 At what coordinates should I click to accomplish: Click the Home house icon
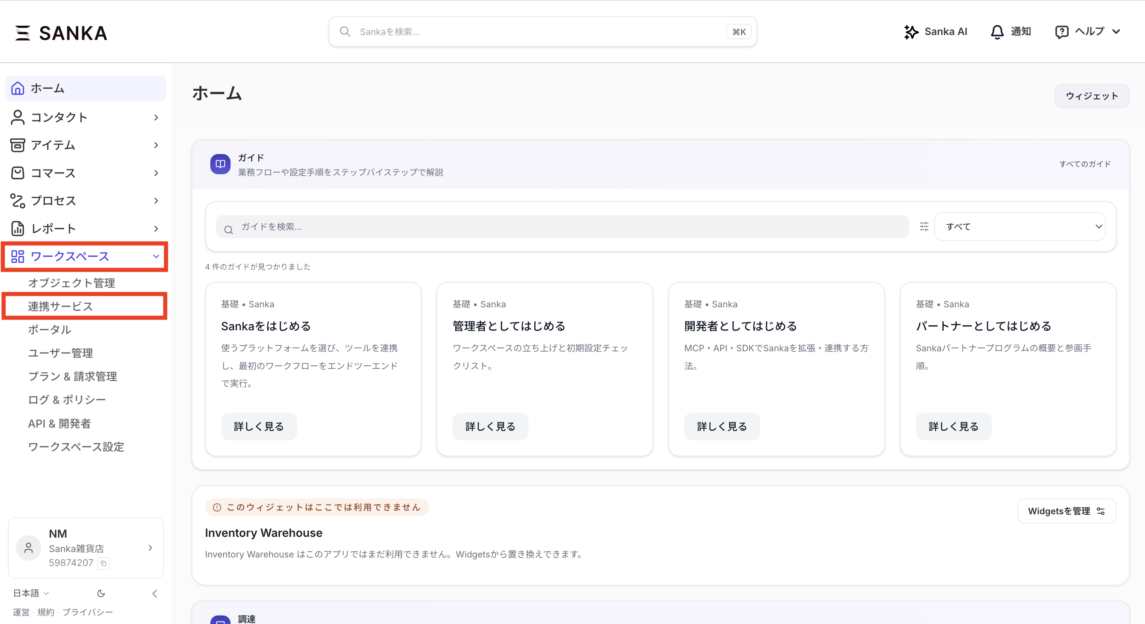(18, 88)
